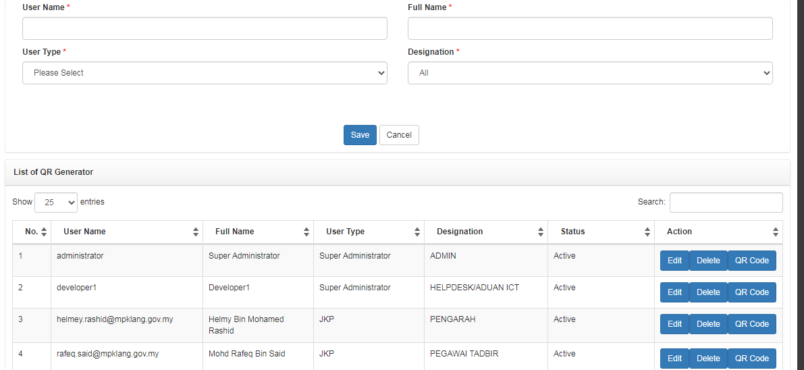Sort table by No. column arrows
The height and width of the screenshot is (370, 804).
(x=45, y=232)
